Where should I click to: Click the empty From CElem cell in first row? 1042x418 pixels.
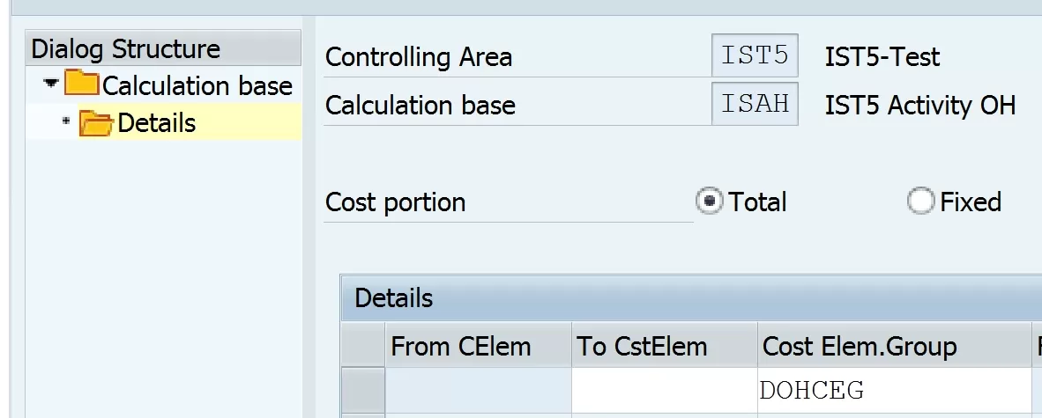[478, 390]
